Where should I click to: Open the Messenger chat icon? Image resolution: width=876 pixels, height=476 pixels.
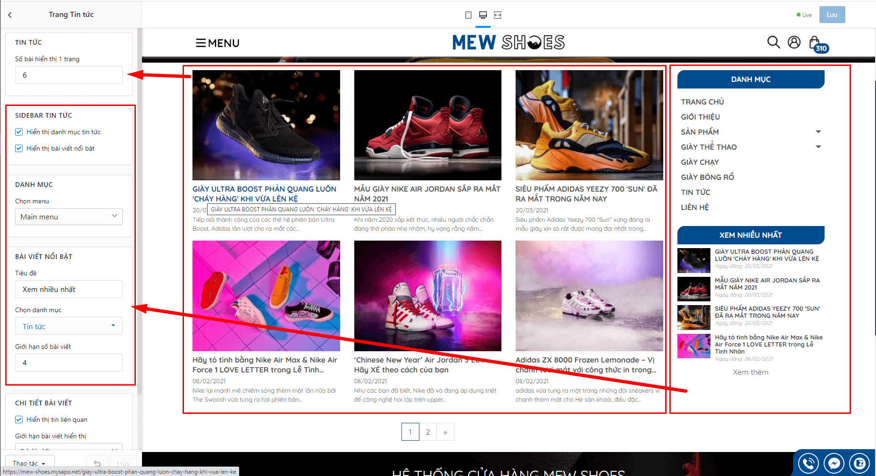(x=834, y=464)
